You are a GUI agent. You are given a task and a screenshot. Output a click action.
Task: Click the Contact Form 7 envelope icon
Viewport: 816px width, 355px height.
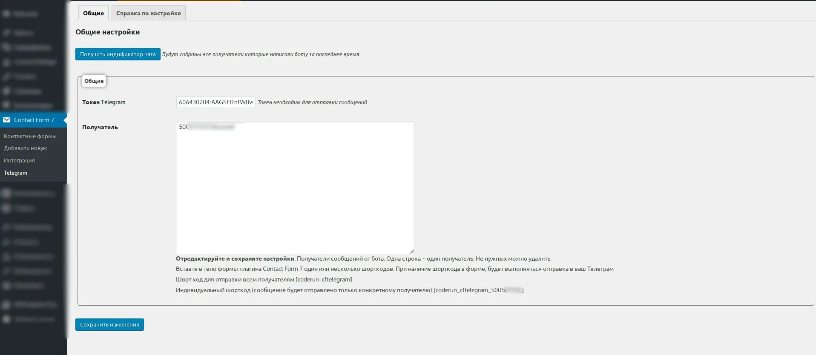click(7, 120)
